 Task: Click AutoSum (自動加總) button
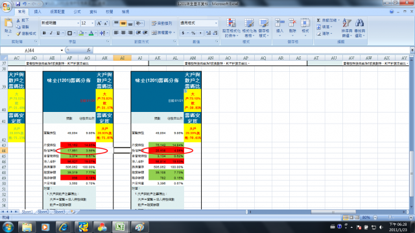pyautogui.click(x=327, y=20)
